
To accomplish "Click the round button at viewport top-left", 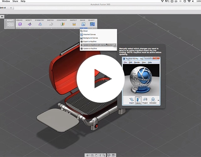I will 2,17.
